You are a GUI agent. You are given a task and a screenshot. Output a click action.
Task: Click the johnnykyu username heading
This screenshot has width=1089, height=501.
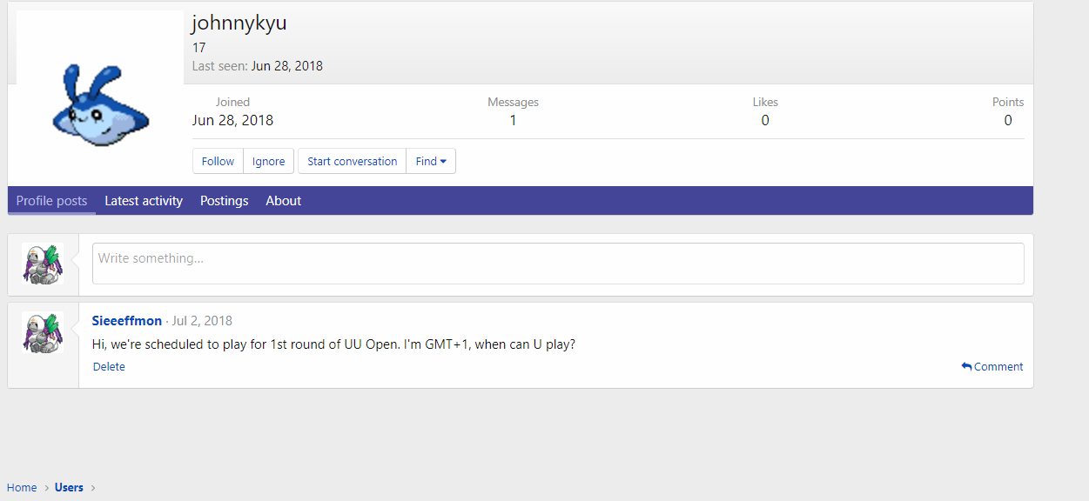239,23
